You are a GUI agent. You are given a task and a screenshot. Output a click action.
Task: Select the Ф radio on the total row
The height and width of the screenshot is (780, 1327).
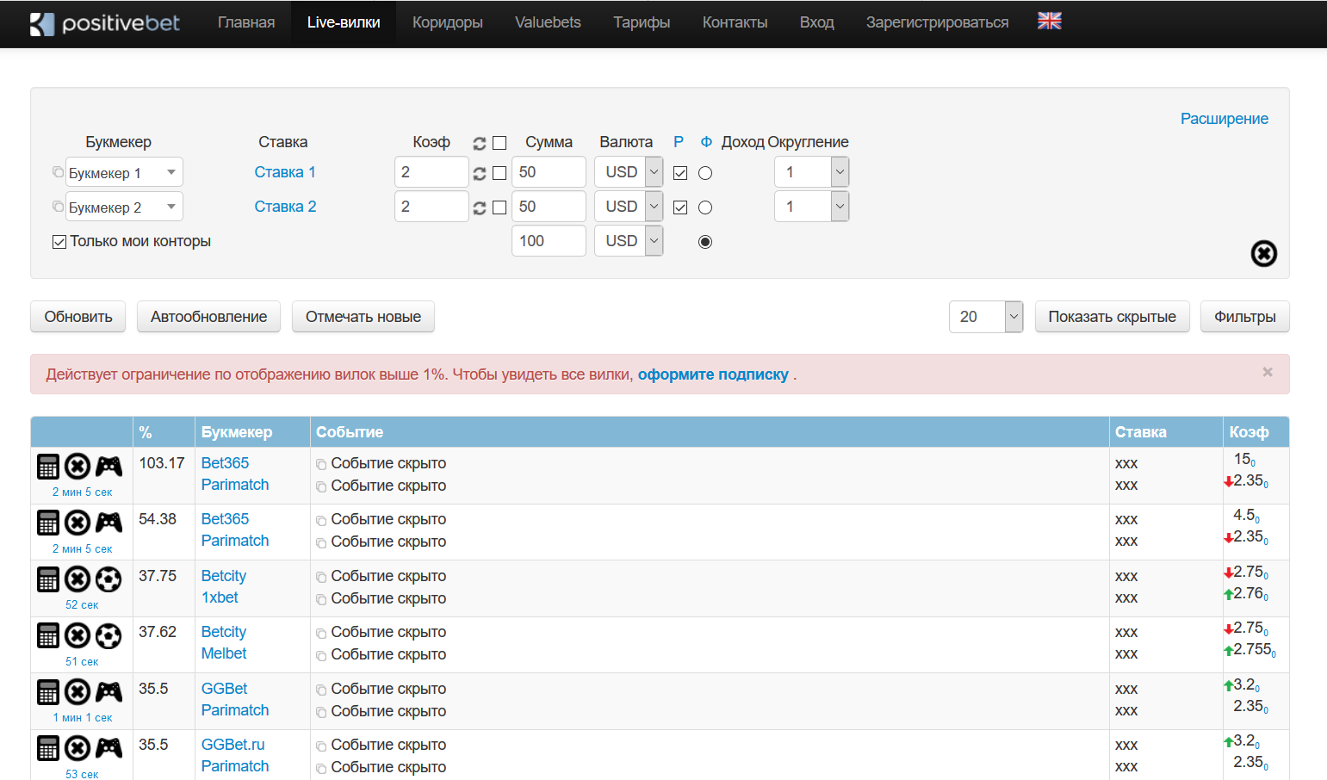[x=705, y=242]
